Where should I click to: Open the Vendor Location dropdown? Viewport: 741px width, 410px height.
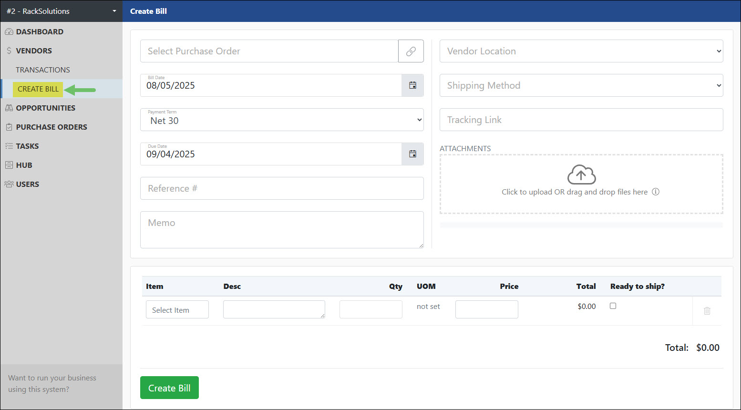coord(581,51)
